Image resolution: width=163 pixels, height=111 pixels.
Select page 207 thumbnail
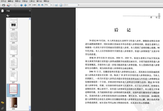tap(13, 76)
